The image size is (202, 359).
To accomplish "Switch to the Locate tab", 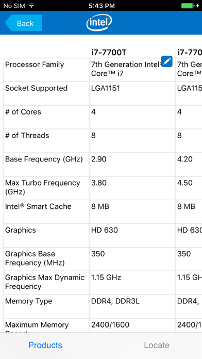I will point(157,345).
